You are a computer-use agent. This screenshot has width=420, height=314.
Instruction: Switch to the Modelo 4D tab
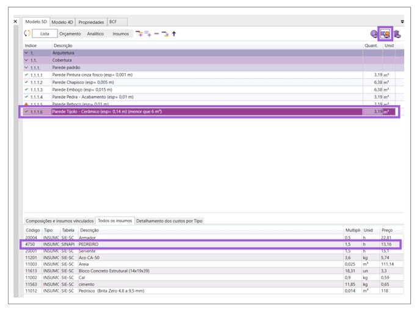coord(62,22)
